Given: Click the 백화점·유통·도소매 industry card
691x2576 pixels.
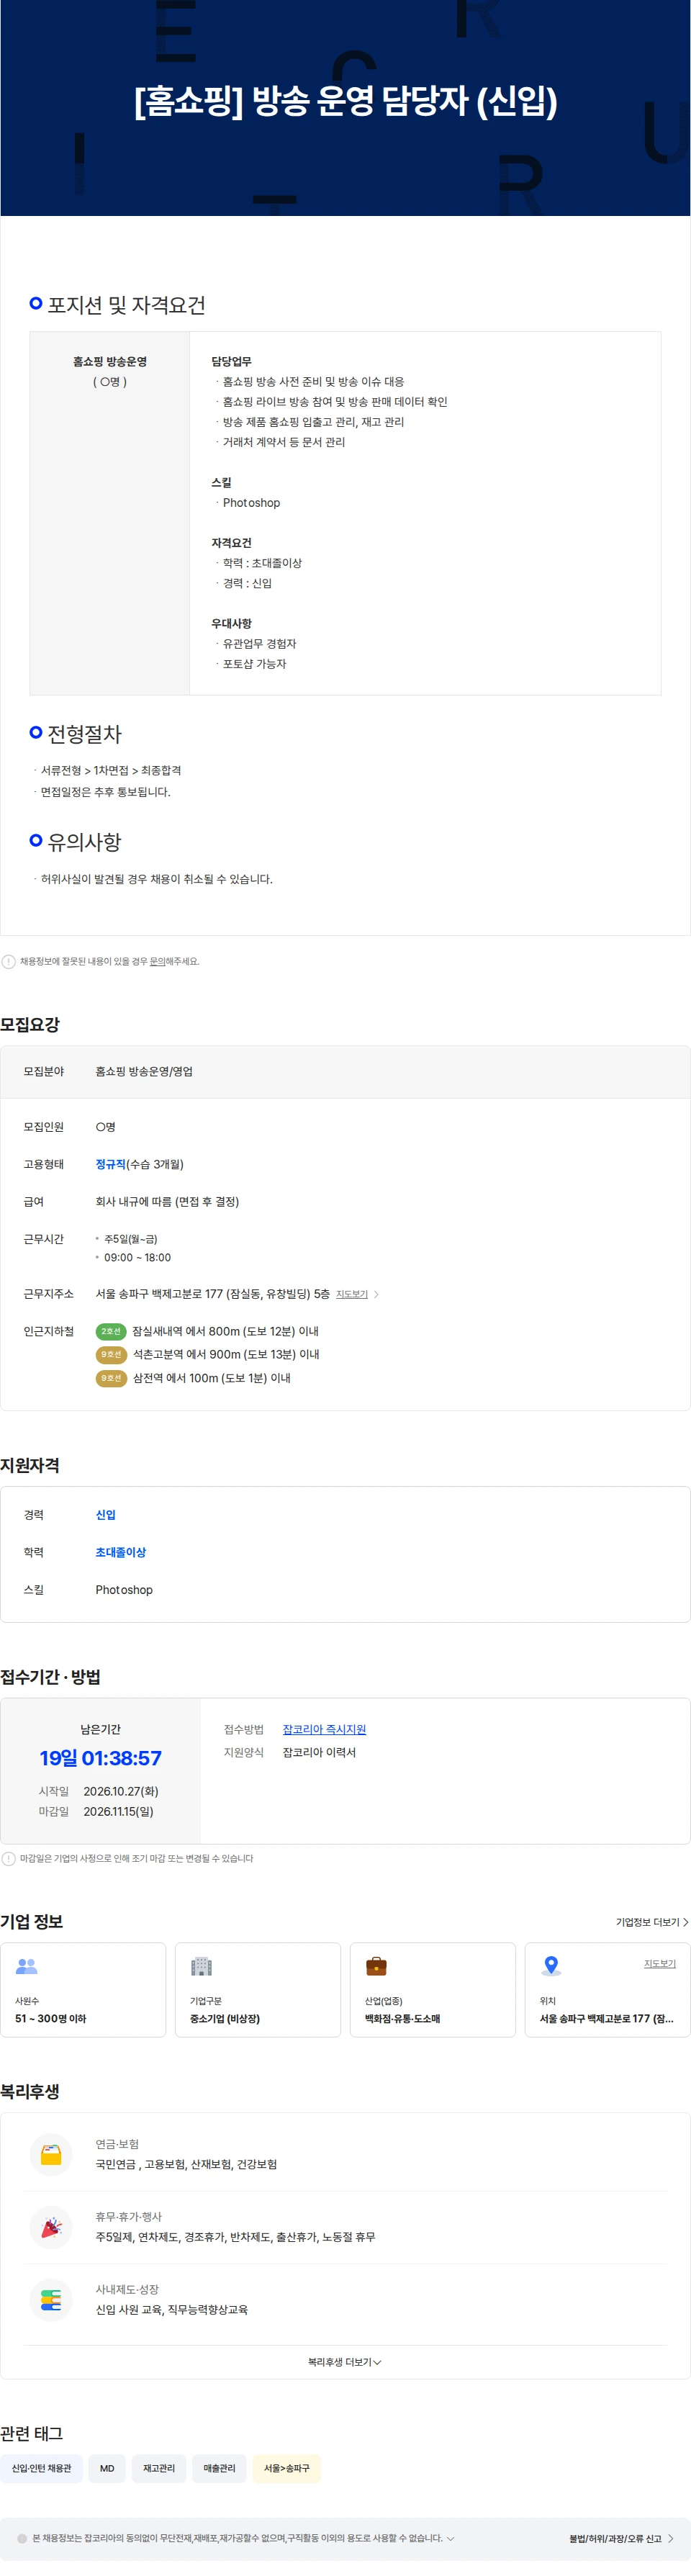Looking at the screenshot, I should pos(433,1989).
